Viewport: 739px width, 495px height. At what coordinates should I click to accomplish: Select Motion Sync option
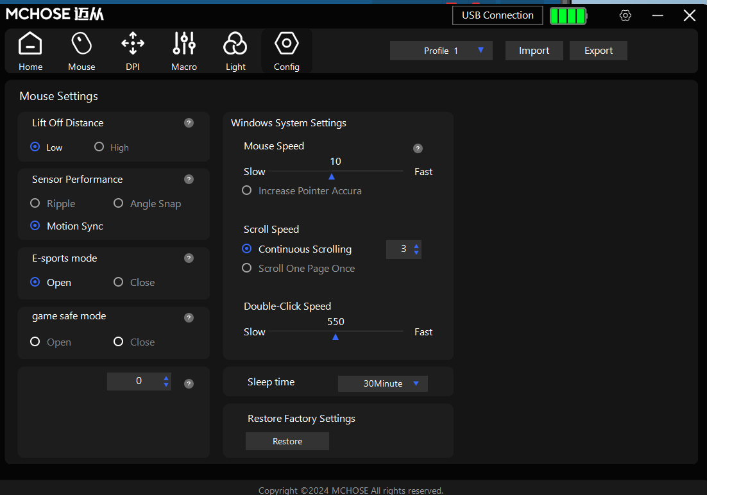[x=35, y=226]
